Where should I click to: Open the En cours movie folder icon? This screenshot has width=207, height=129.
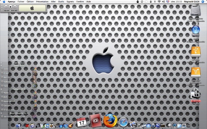[196, 93]
